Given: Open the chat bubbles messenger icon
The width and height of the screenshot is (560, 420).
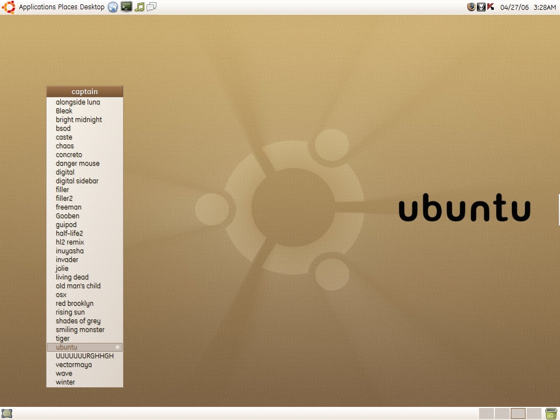Looking at the screenshot, I should click(152, 7).
